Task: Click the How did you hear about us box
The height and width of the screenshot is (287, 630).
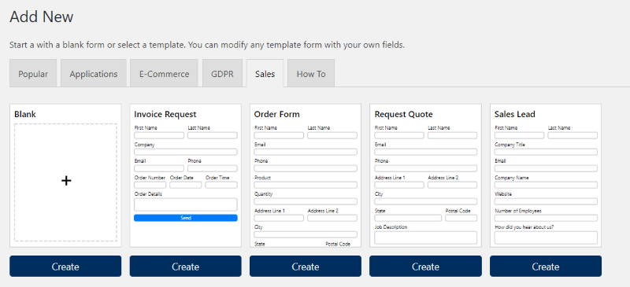Action: point(546,237)
